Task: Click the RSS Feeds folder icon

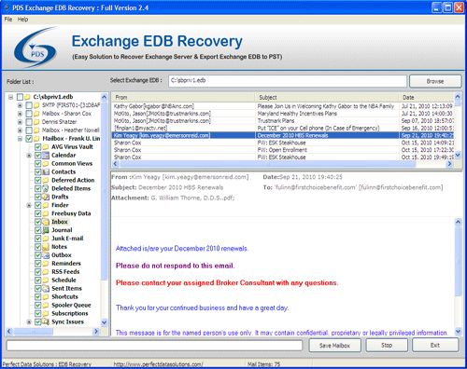Action: (x=46, y=272)
